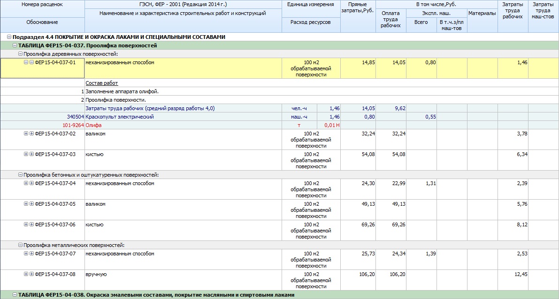
Task: Click direct cost value 24,30
Action: (368, 183)
